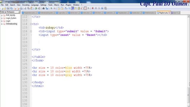Click the Open file toolbar icon
The image size is (190, 107).
[5, 8]
